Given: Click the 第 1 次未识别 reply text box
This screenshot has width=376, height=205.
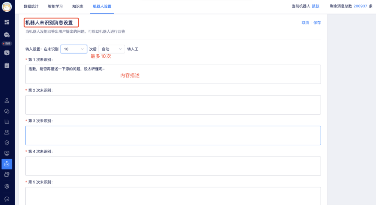Looking at the screenshot, I should click(173, 74).
